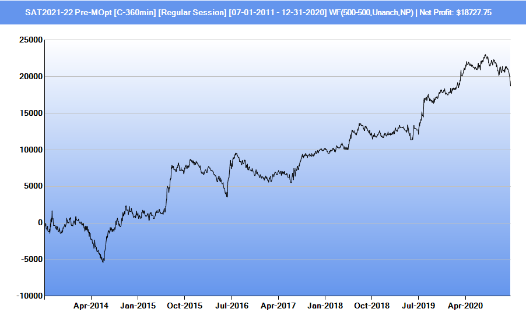526x323 pixels.
Task: Click the Jan-2015 x-axis label
Action: pos(138,306)
